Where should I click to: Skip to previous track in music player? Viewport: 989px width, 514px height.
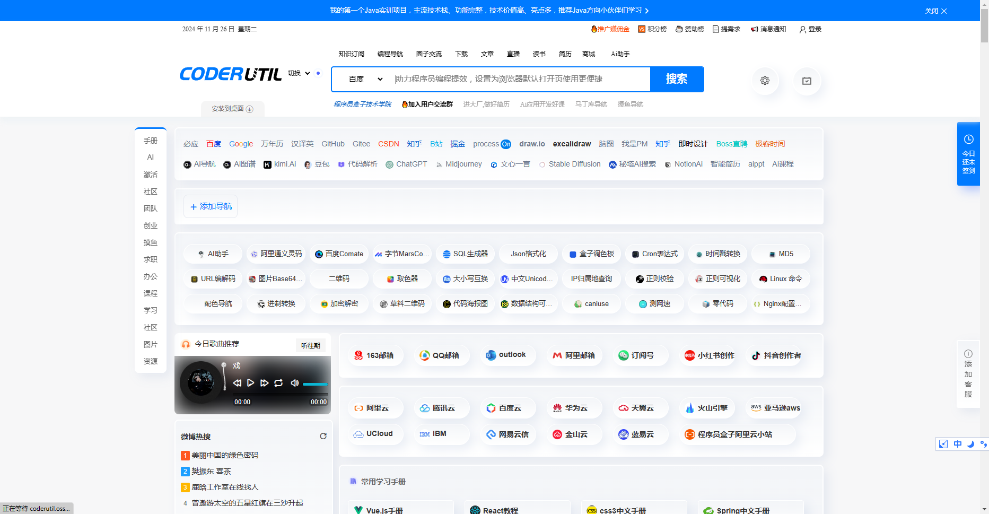coord(237,383)
